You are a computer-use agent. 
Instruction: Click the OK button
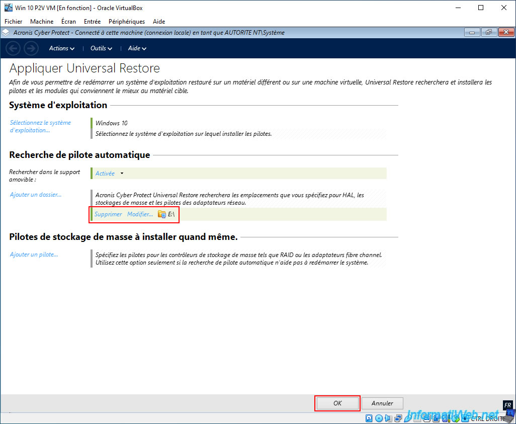tap(337, 403)
